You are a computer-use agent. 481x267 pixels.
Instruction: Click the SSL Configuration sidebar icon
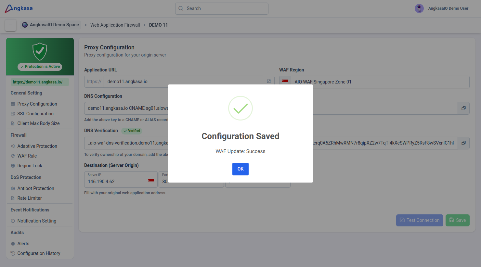coord(13,114)
